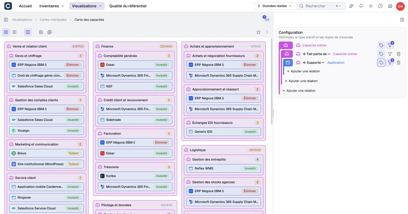Open the Visualisations dropdown menu
408x214 pixels.
coord(87,6)
